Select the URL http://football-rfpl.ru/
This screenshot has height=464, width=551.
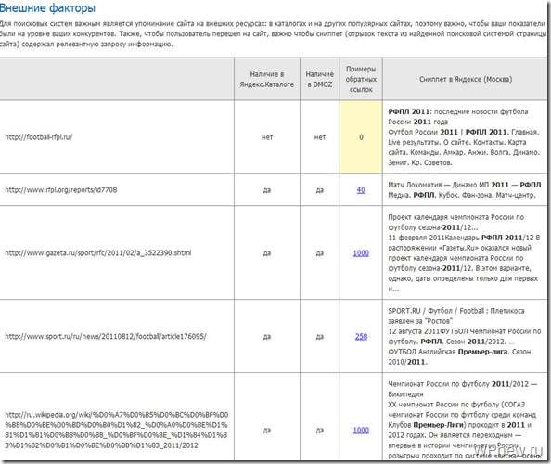point(39,137)
